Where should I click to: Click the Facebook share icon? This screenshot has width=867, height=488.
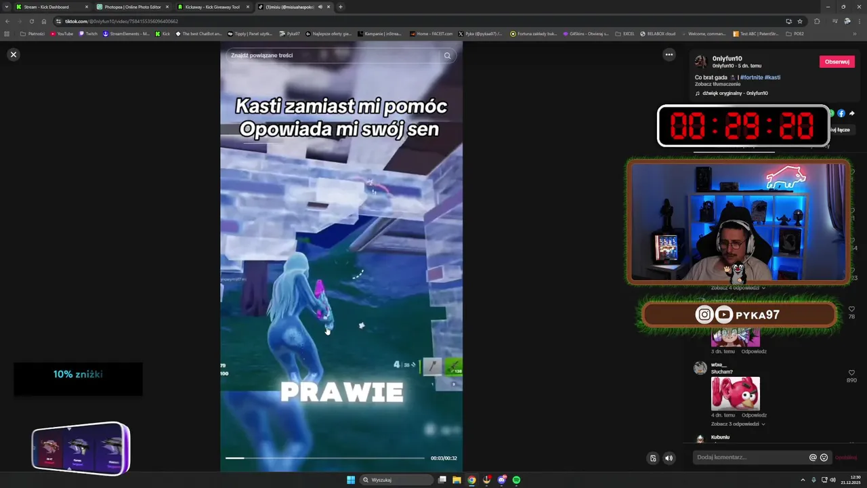pyautogui.click(x=841, y=113)
